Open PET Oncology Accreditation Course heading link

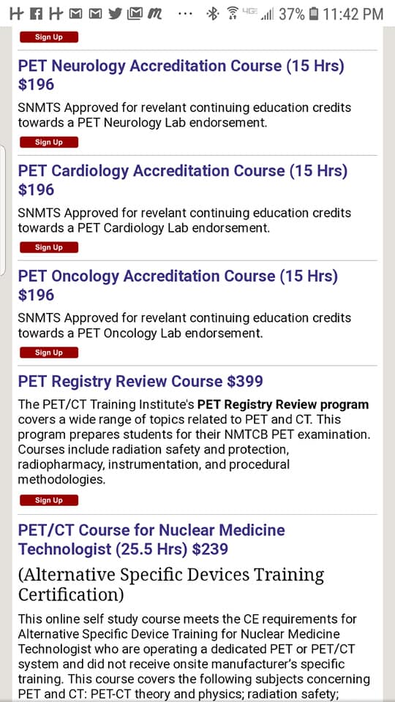point(178,285)
